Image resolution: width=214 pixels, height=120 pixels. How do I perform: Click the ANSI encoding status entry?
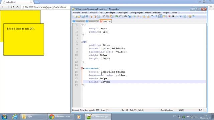(181, 110)
